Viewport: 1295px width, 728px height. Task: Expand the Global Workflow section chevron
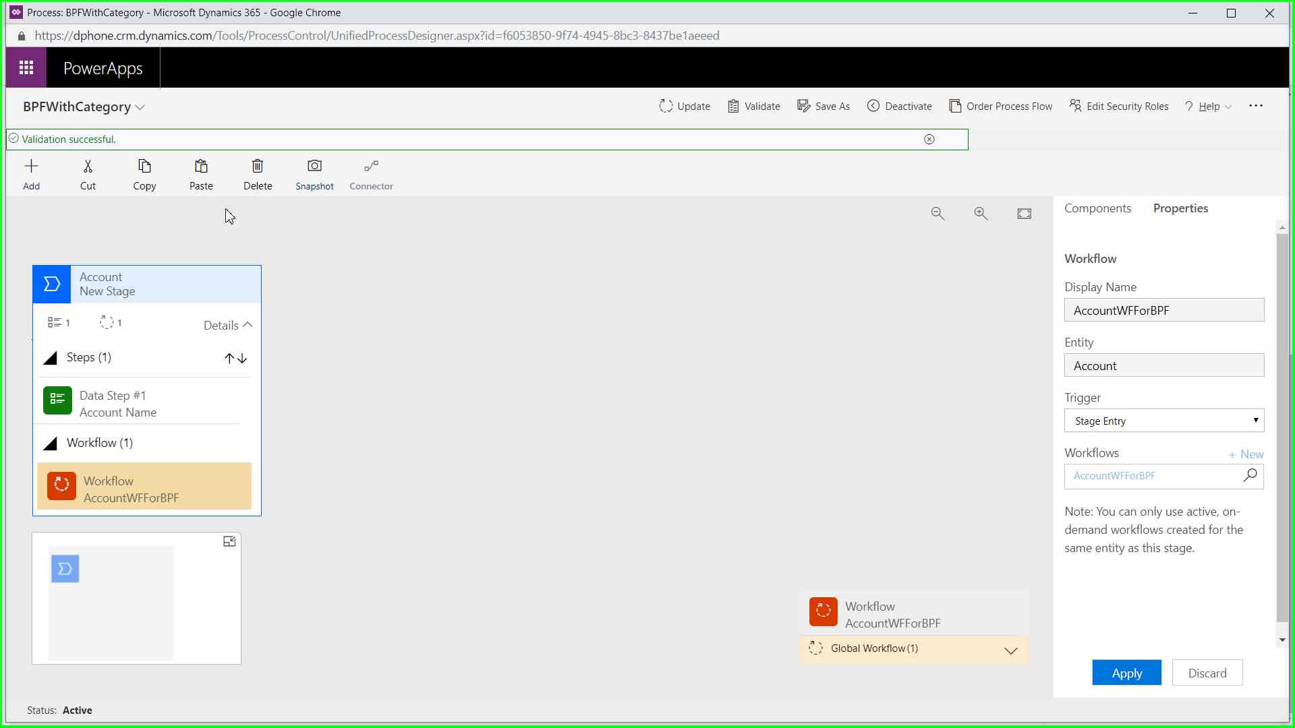coord(1010,650)
